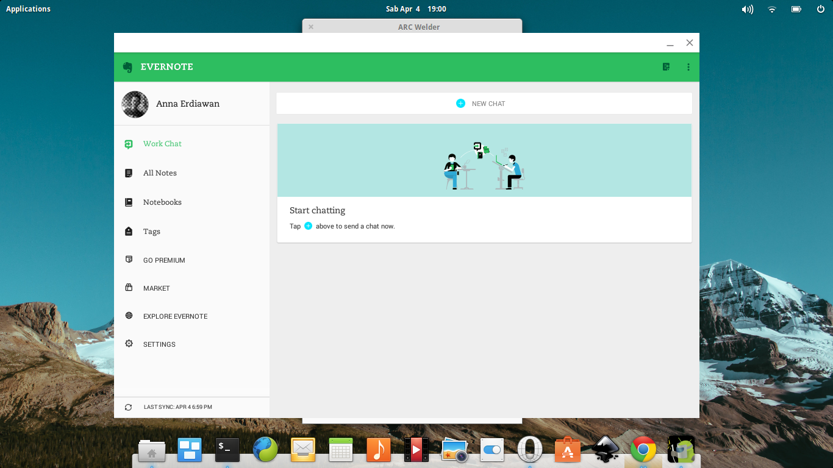Screen dimensions: 833x468
Task: Open Files home folder in dock
Action: tap(152, 451)
